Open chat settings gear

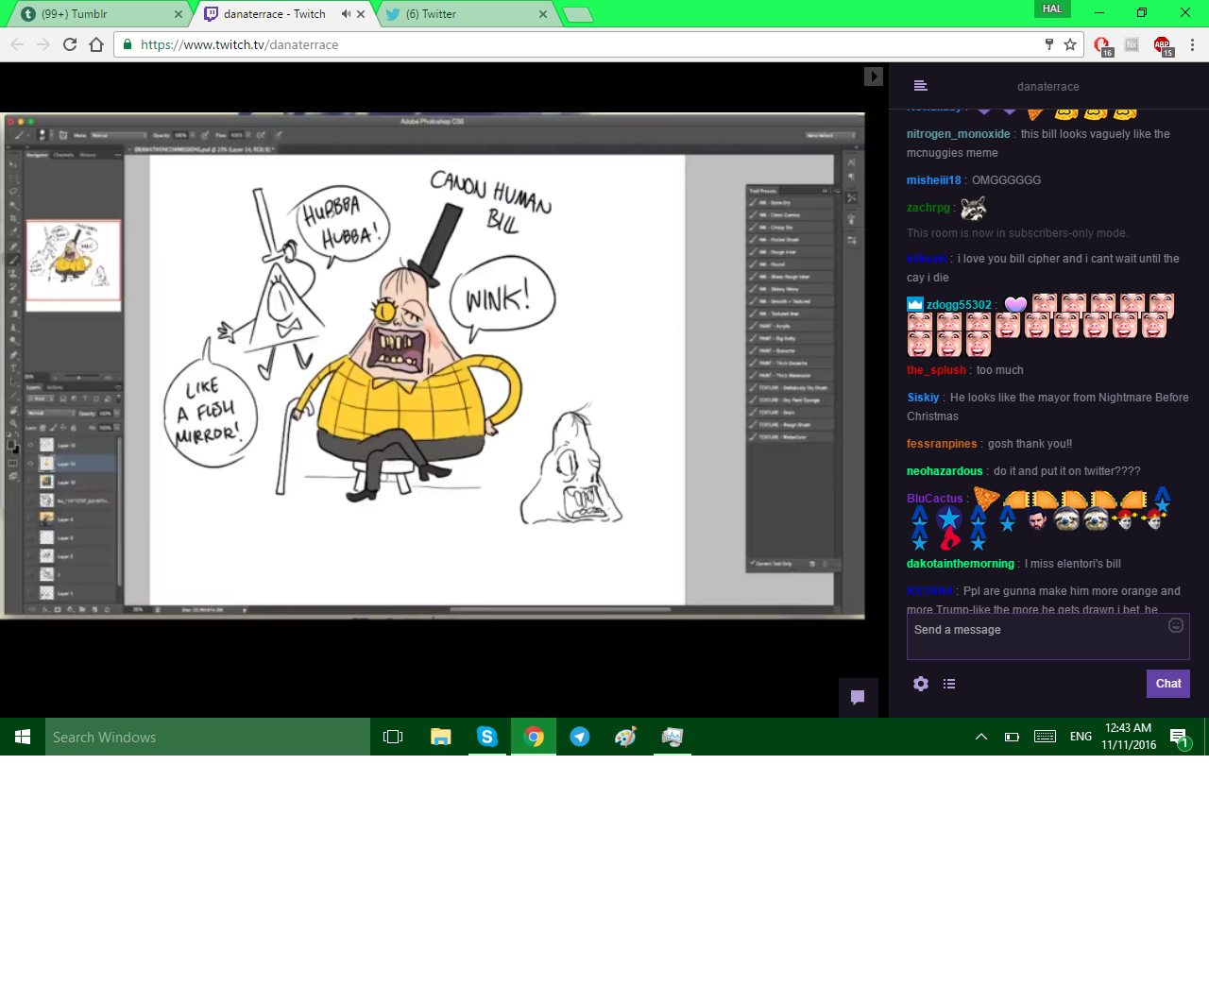(x=921, y=684)
